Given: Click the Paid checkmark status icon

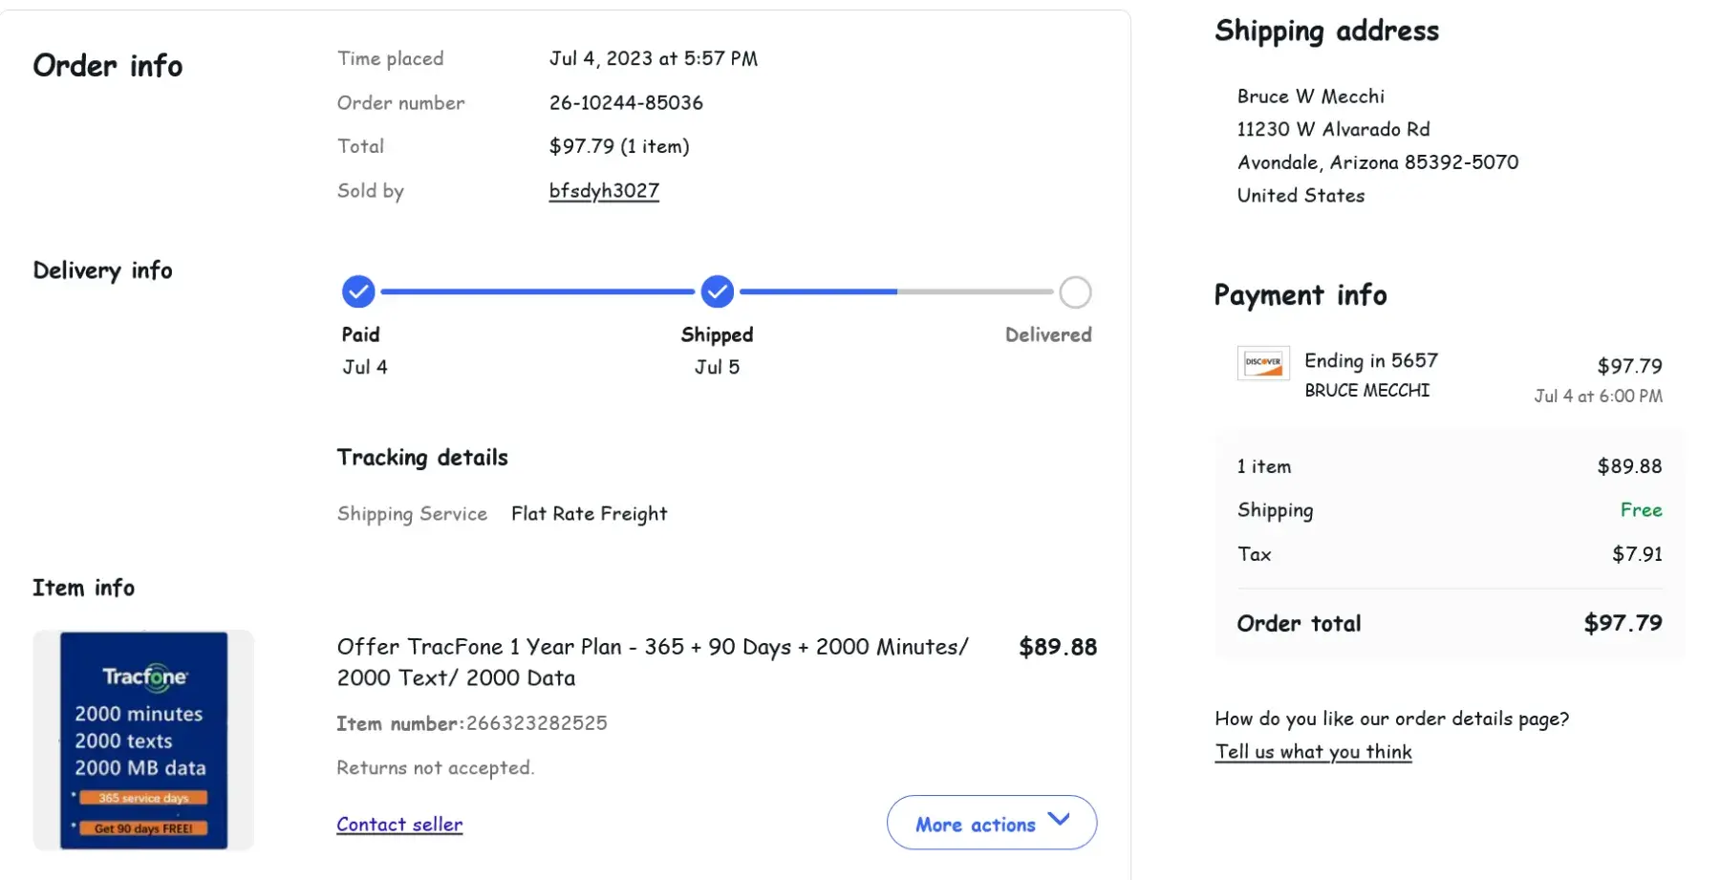Looking at the screenshot, I should 358,291.
